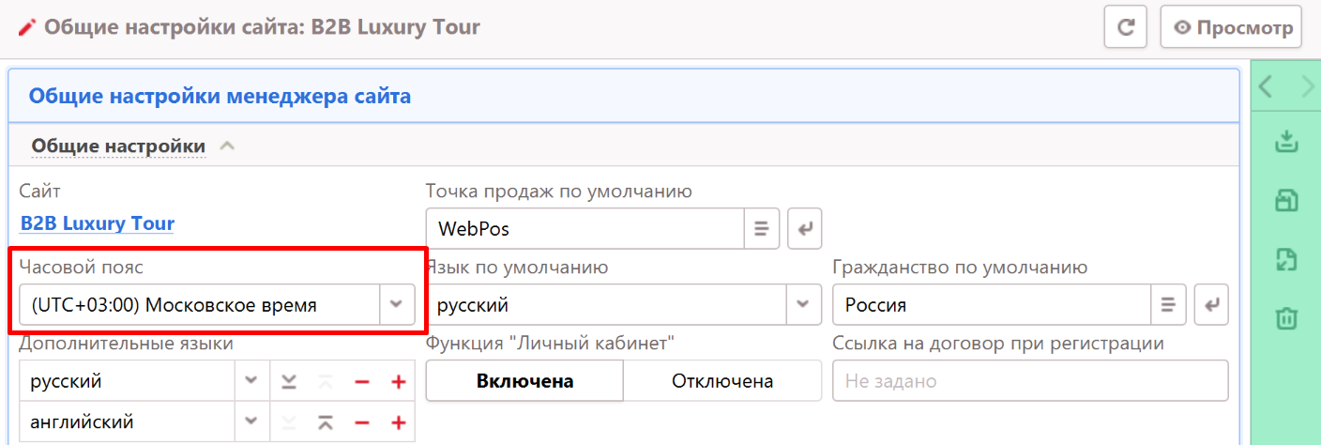Add a row after английский with plus
The image size is (1321, 445).
[398, 422]
